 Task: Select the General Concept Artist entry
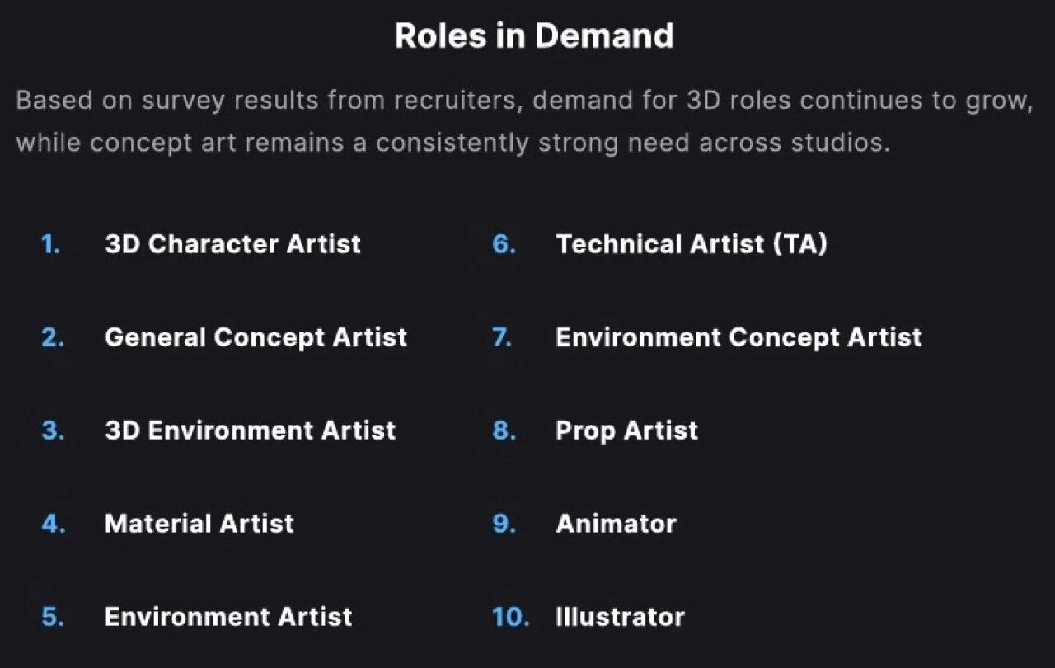(x=256, y=337)
